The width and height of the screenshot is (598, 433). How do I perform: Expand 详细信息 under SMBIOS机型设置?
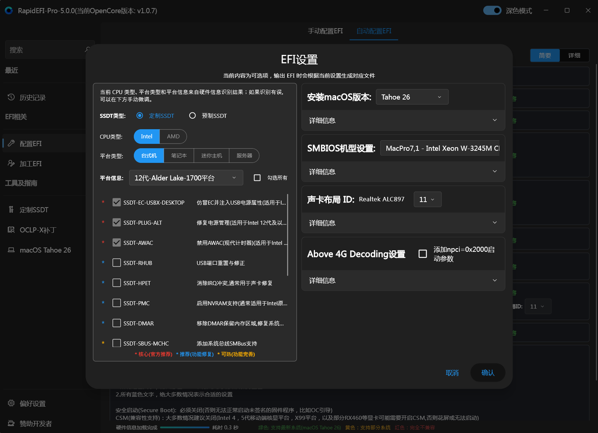(403, 172)
